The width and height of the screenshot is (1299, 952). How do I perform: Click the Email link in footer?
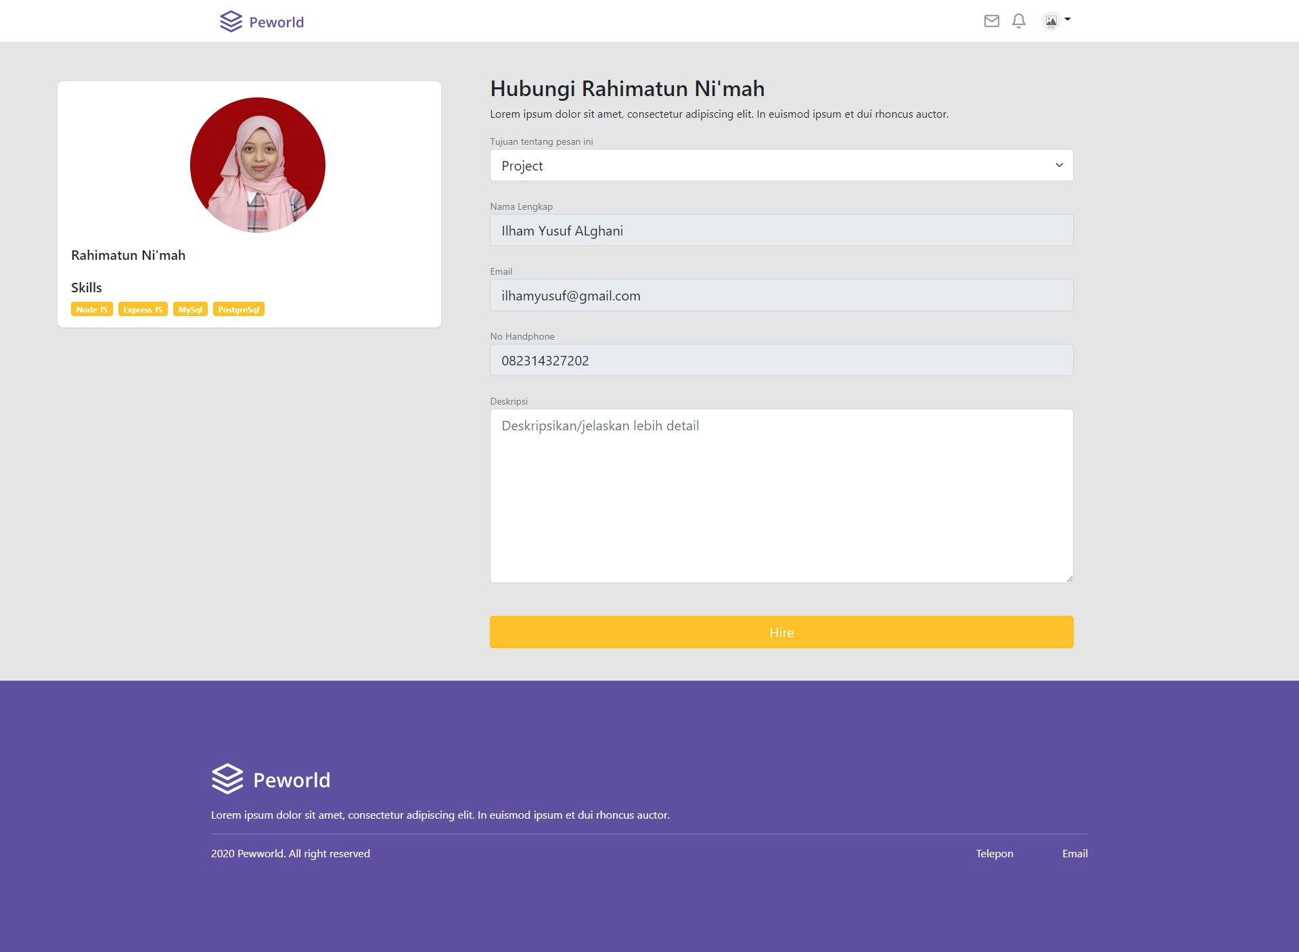click(x=1075, y=853)
